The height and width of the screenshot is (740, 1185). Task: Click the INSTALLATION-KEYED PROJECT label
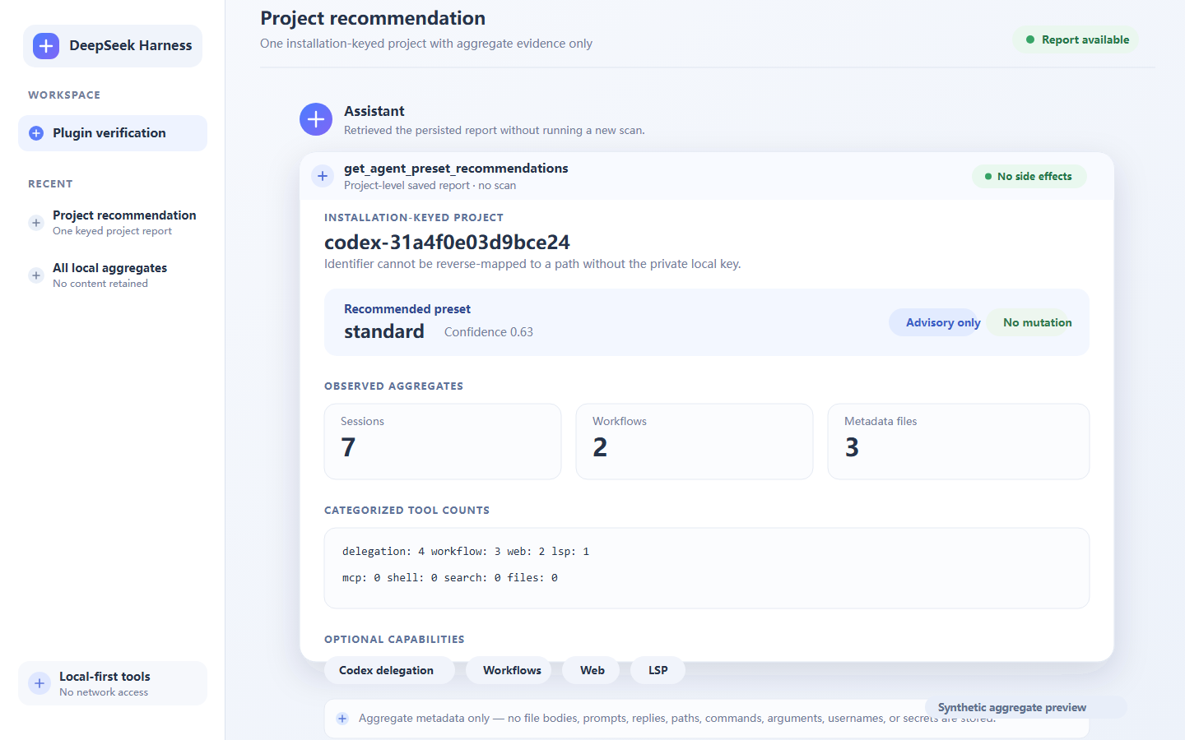(x=414, y=218)
